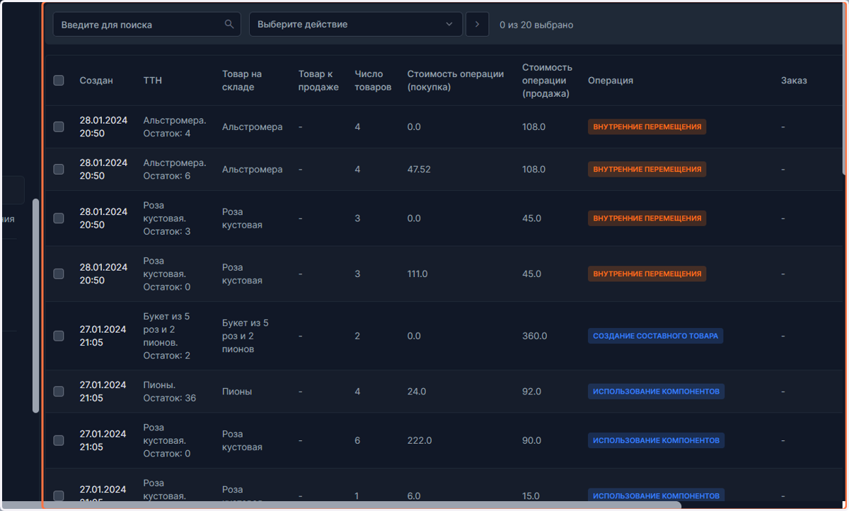The width and height of the screenshot is (849, 511).
Task: Check the row "Альстромера. Остаток: 6"
Action: click(x=59, y=169)
